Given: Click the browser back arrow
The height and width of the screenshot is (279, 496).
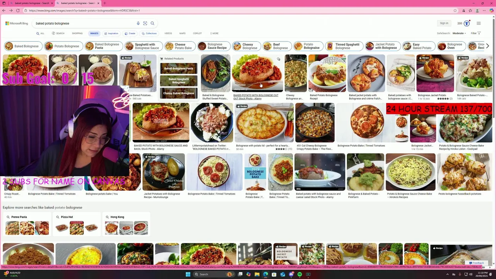Looking at the screenshot, I should click(x=4, y=10).
